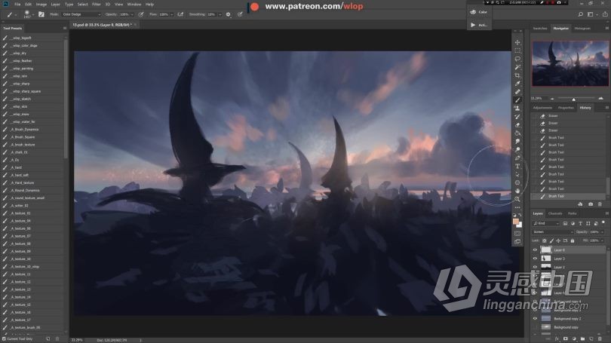Switch to the Paths tab
The image size is (611, 343).
tap(572, 213)
